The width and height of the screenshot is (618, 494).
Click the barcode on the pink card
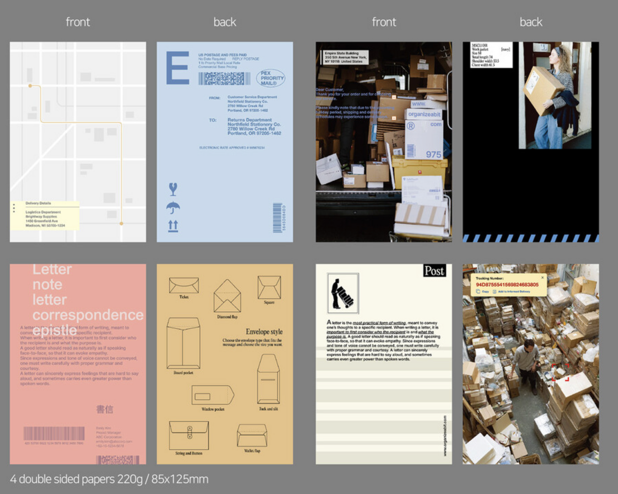[x=54, y=433]
